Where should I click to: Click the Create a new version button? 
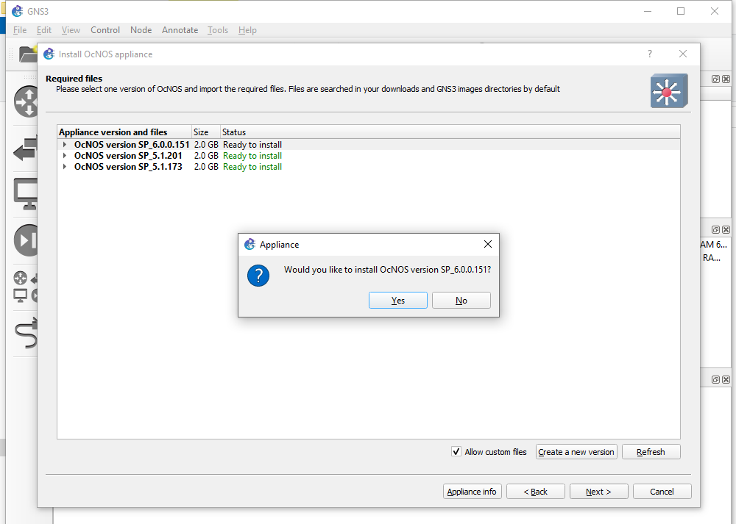576,451
